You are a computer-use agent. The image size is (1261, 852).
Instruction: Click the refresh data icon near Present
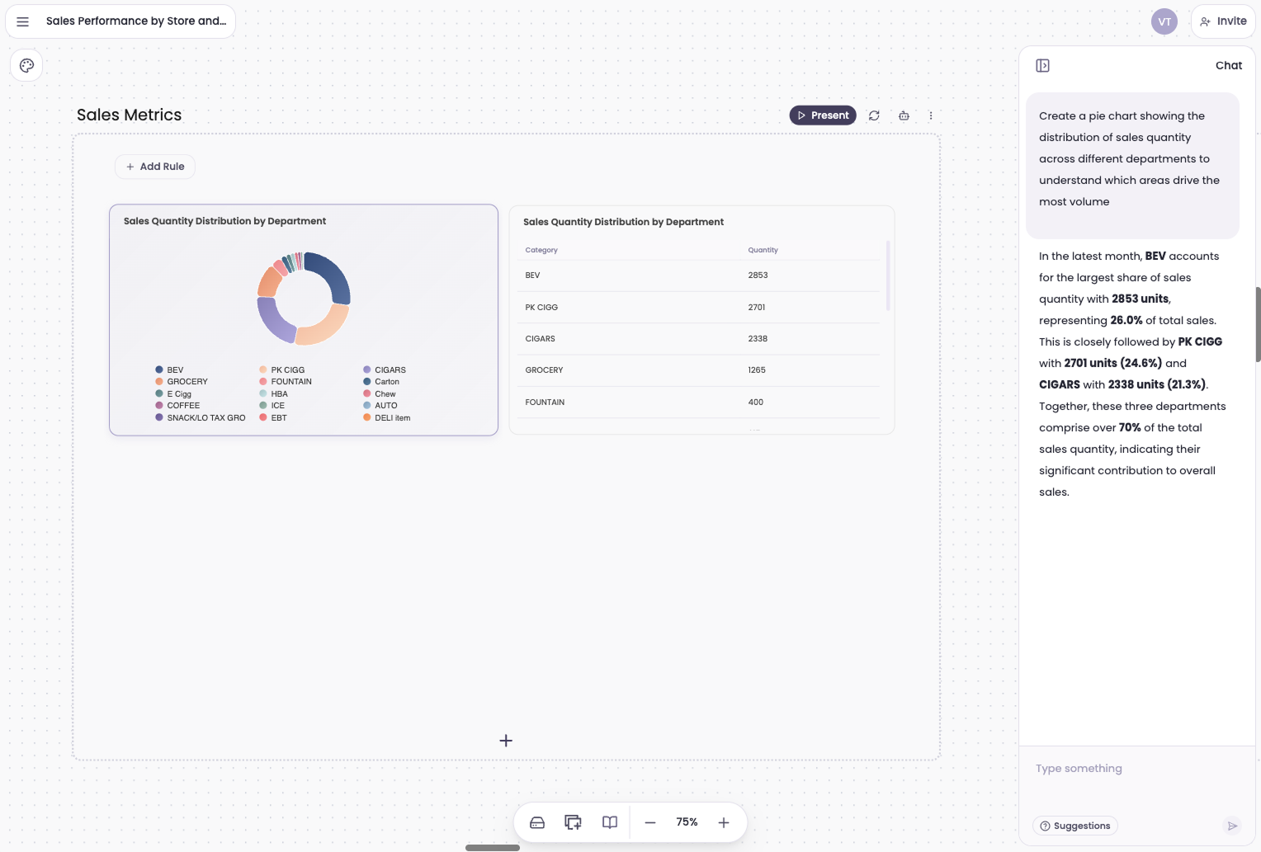[x=874, y=115]
